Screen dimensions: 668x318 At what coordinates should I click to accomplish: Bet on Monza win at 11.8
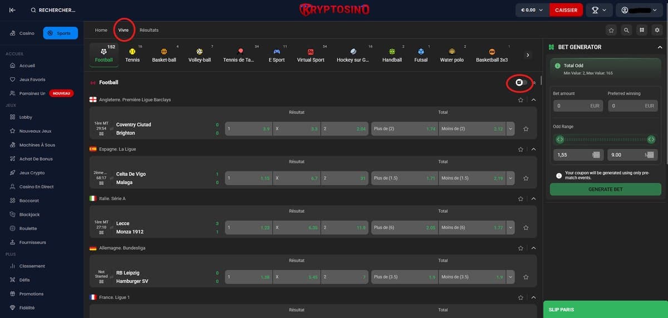tap(345, 227)
